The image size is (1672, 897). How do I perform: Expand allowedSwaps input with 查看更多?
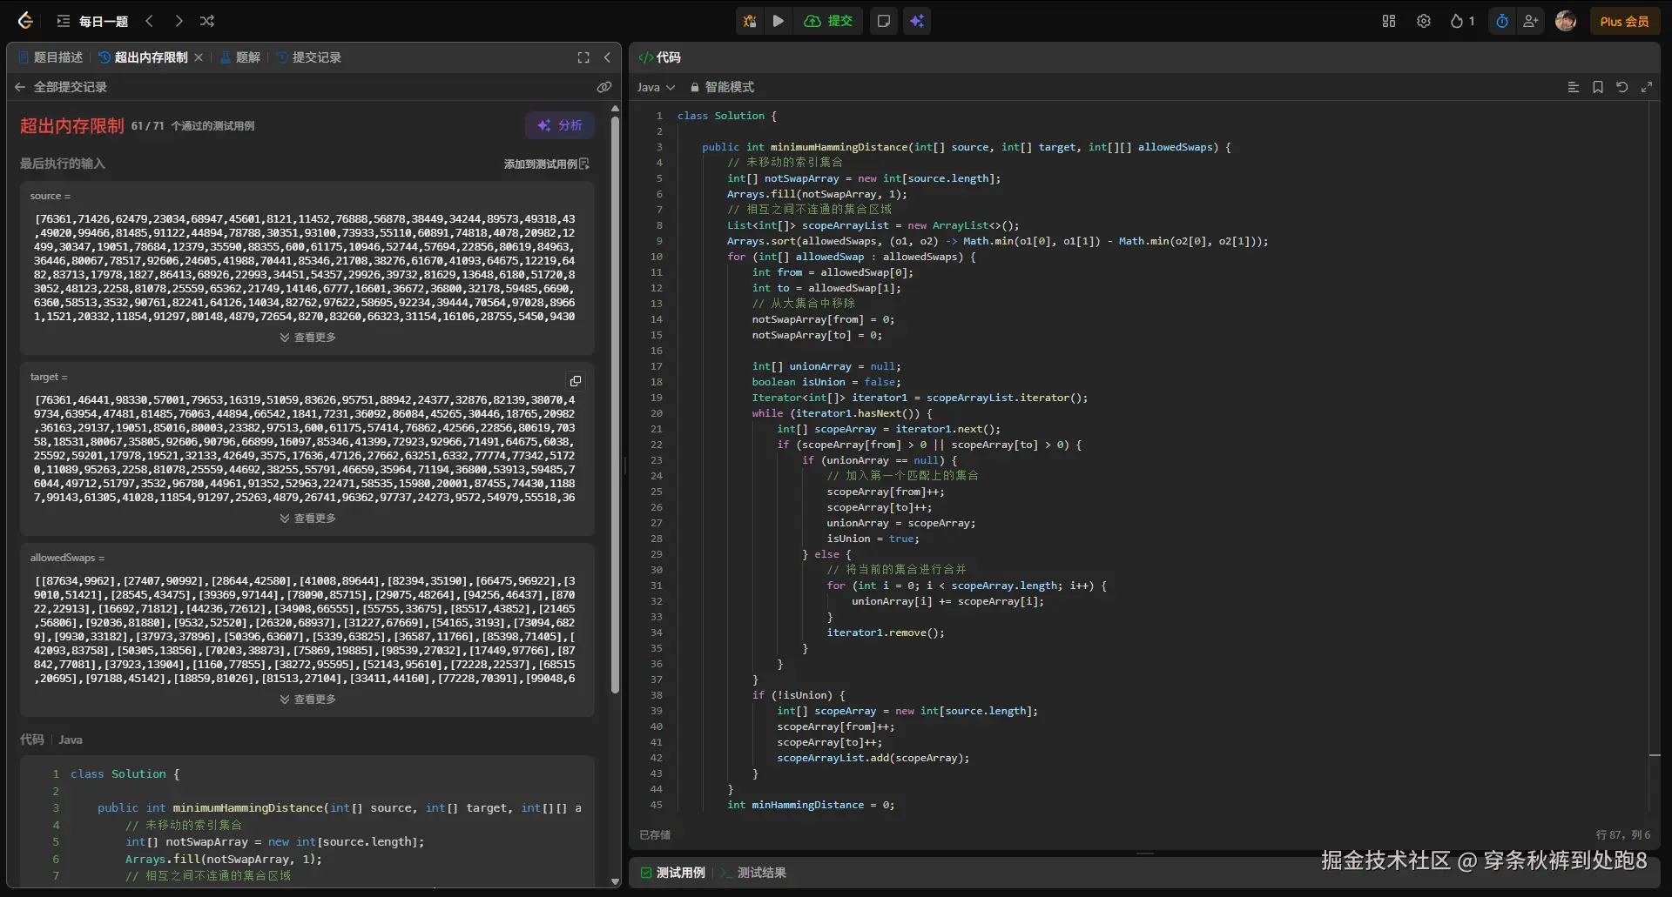[x=307, y=700]
